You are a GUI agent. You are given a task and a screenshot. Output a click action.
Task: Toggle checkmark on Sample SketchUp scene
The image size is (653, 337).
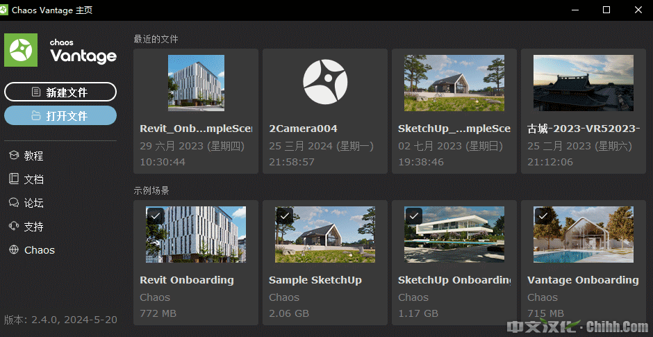point(285,215)
